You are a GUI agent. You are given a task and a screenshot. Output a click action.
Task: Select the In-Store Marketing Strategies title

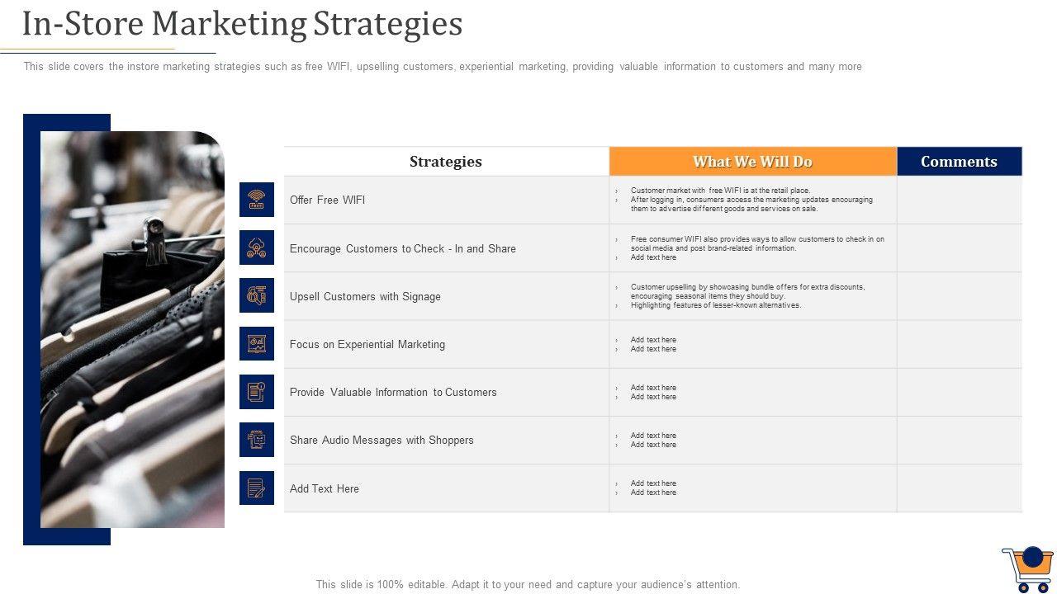pyautogui.click(x=242, y=24)
